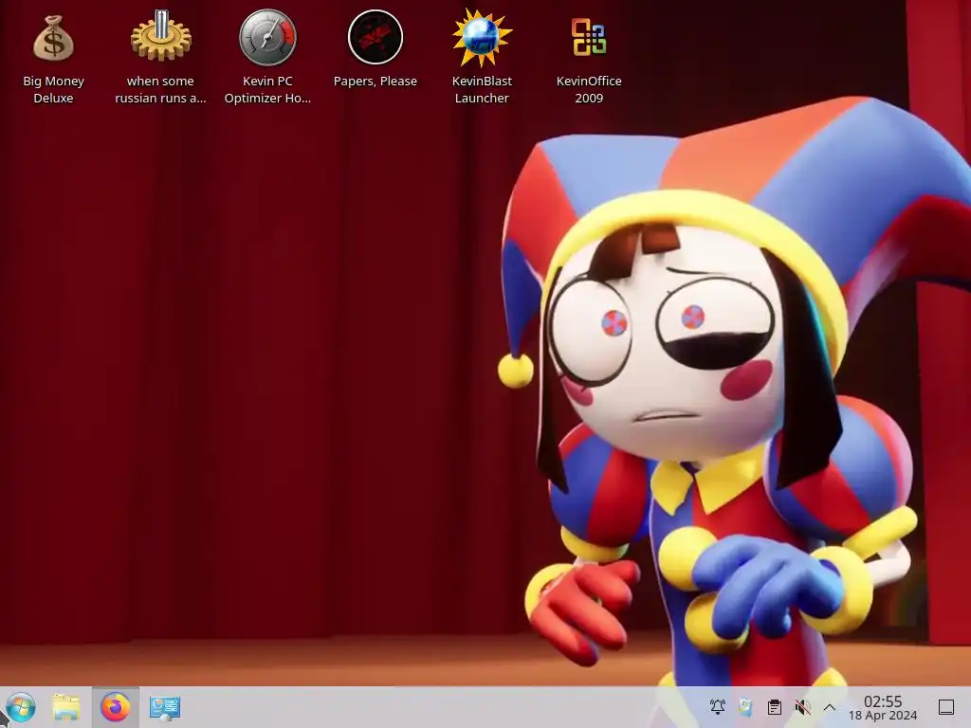Image resolution: width=971 pixels, height=728 pixels.
Task: Select the 'Big Money Deluxe' label text
Action: [x=53, y=90]
